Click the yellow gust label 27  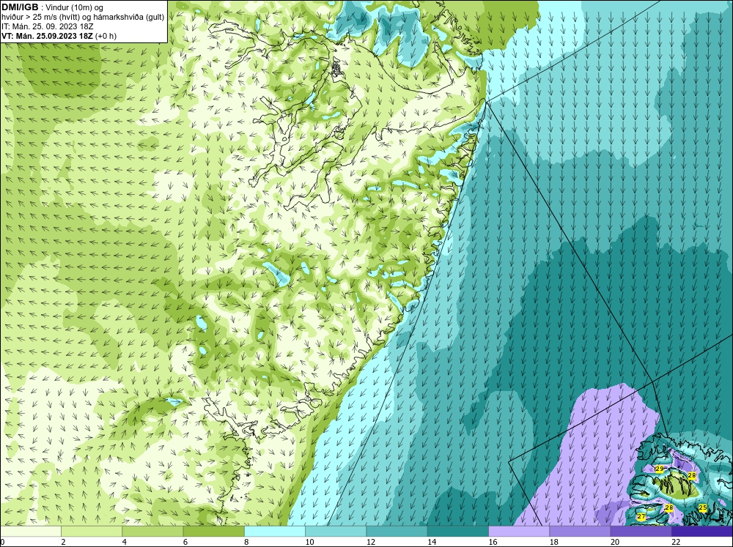point(641,517)
